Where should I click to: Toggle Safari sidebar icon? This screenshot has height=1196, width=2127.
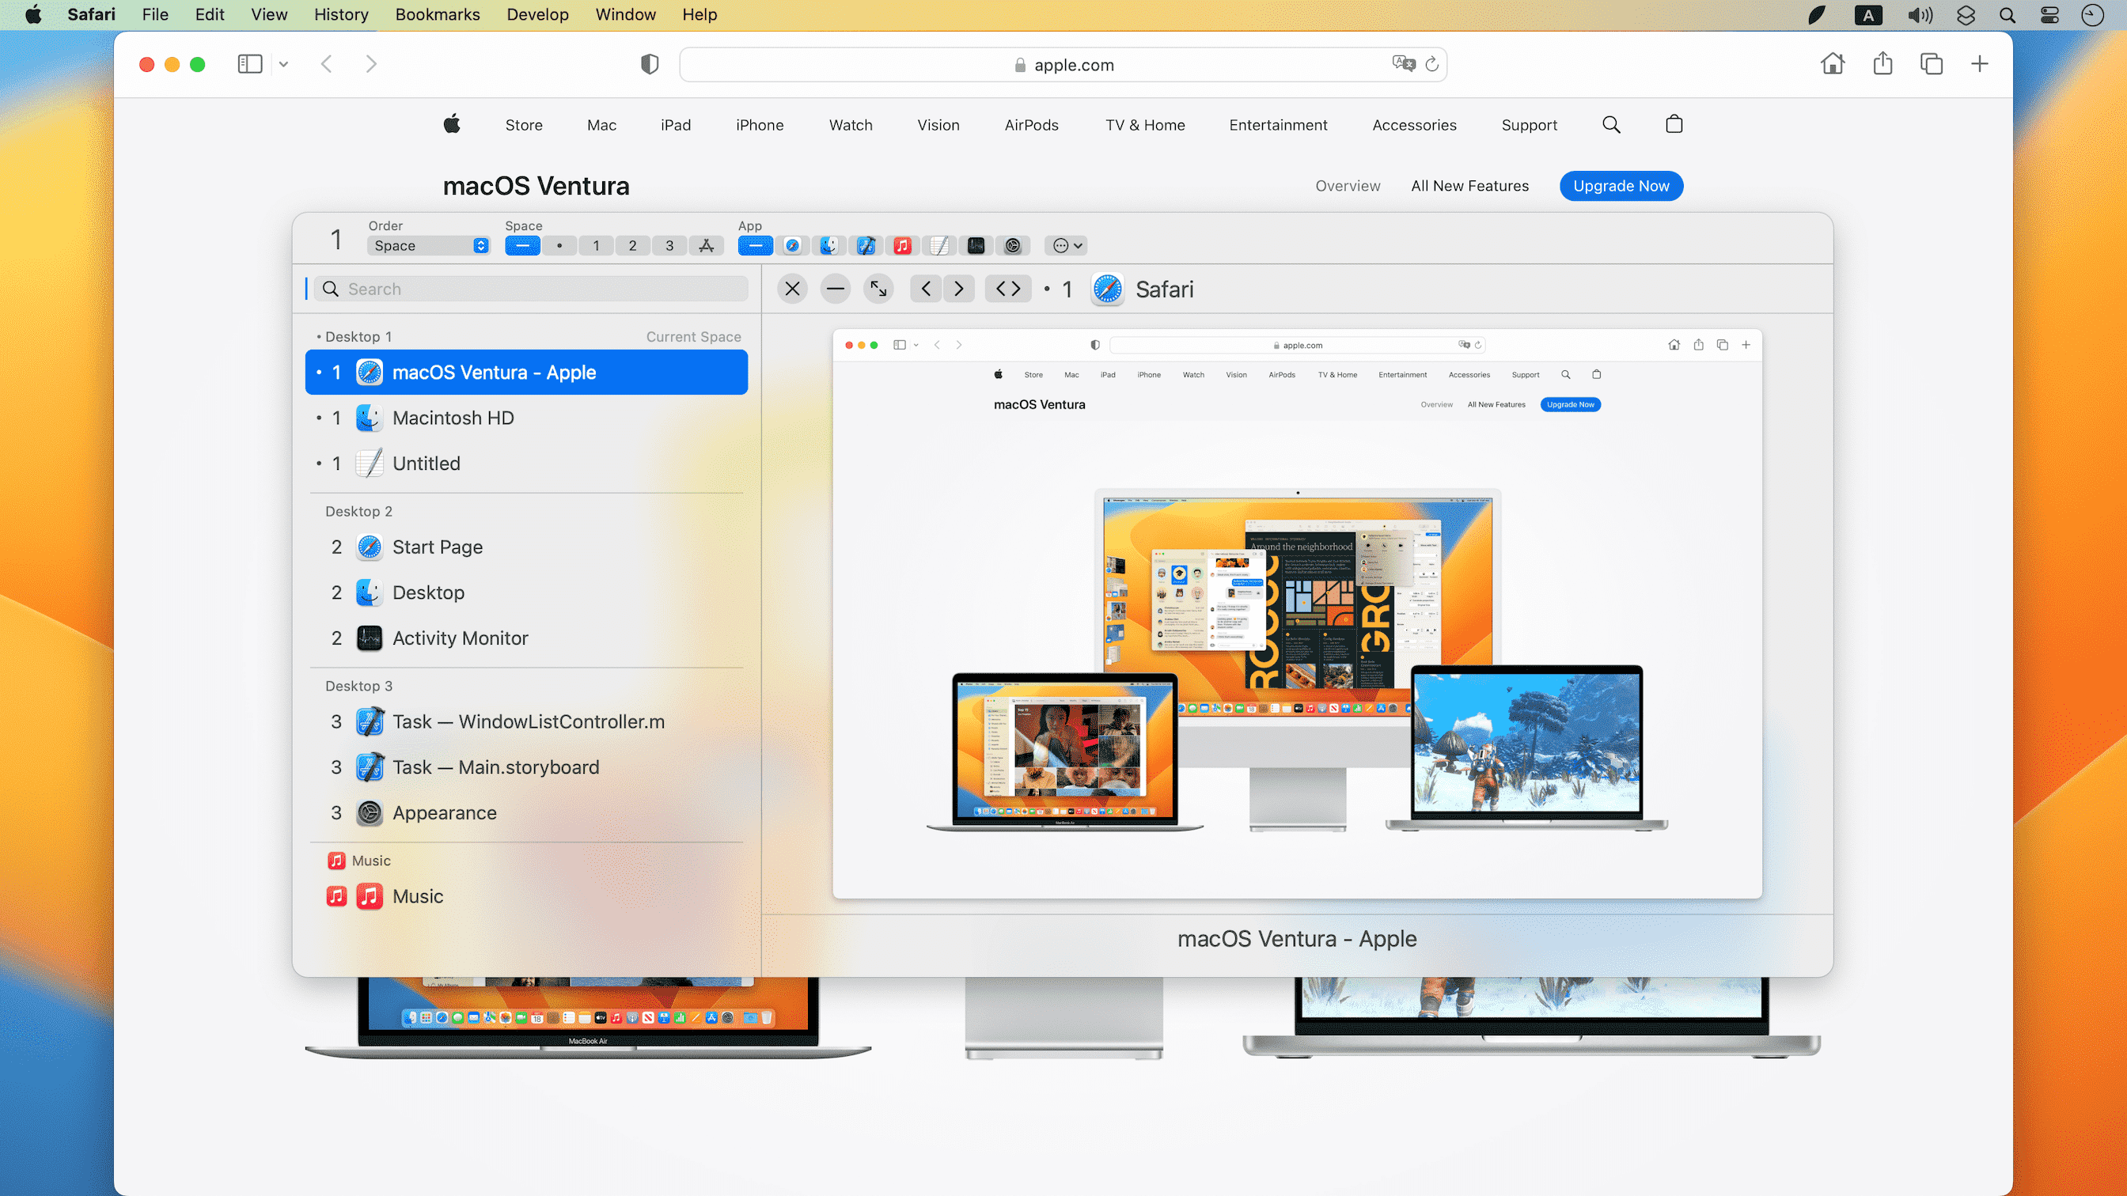249,63
